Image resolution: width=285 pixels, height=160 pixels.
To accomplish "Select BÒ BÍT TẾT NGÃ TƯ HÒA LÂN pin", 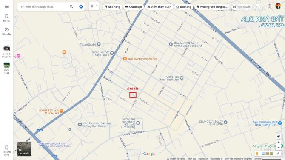I will 61,111.
